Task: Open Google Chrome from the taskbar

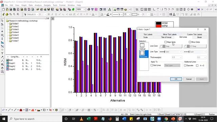Action: click(x=166, y=119)
